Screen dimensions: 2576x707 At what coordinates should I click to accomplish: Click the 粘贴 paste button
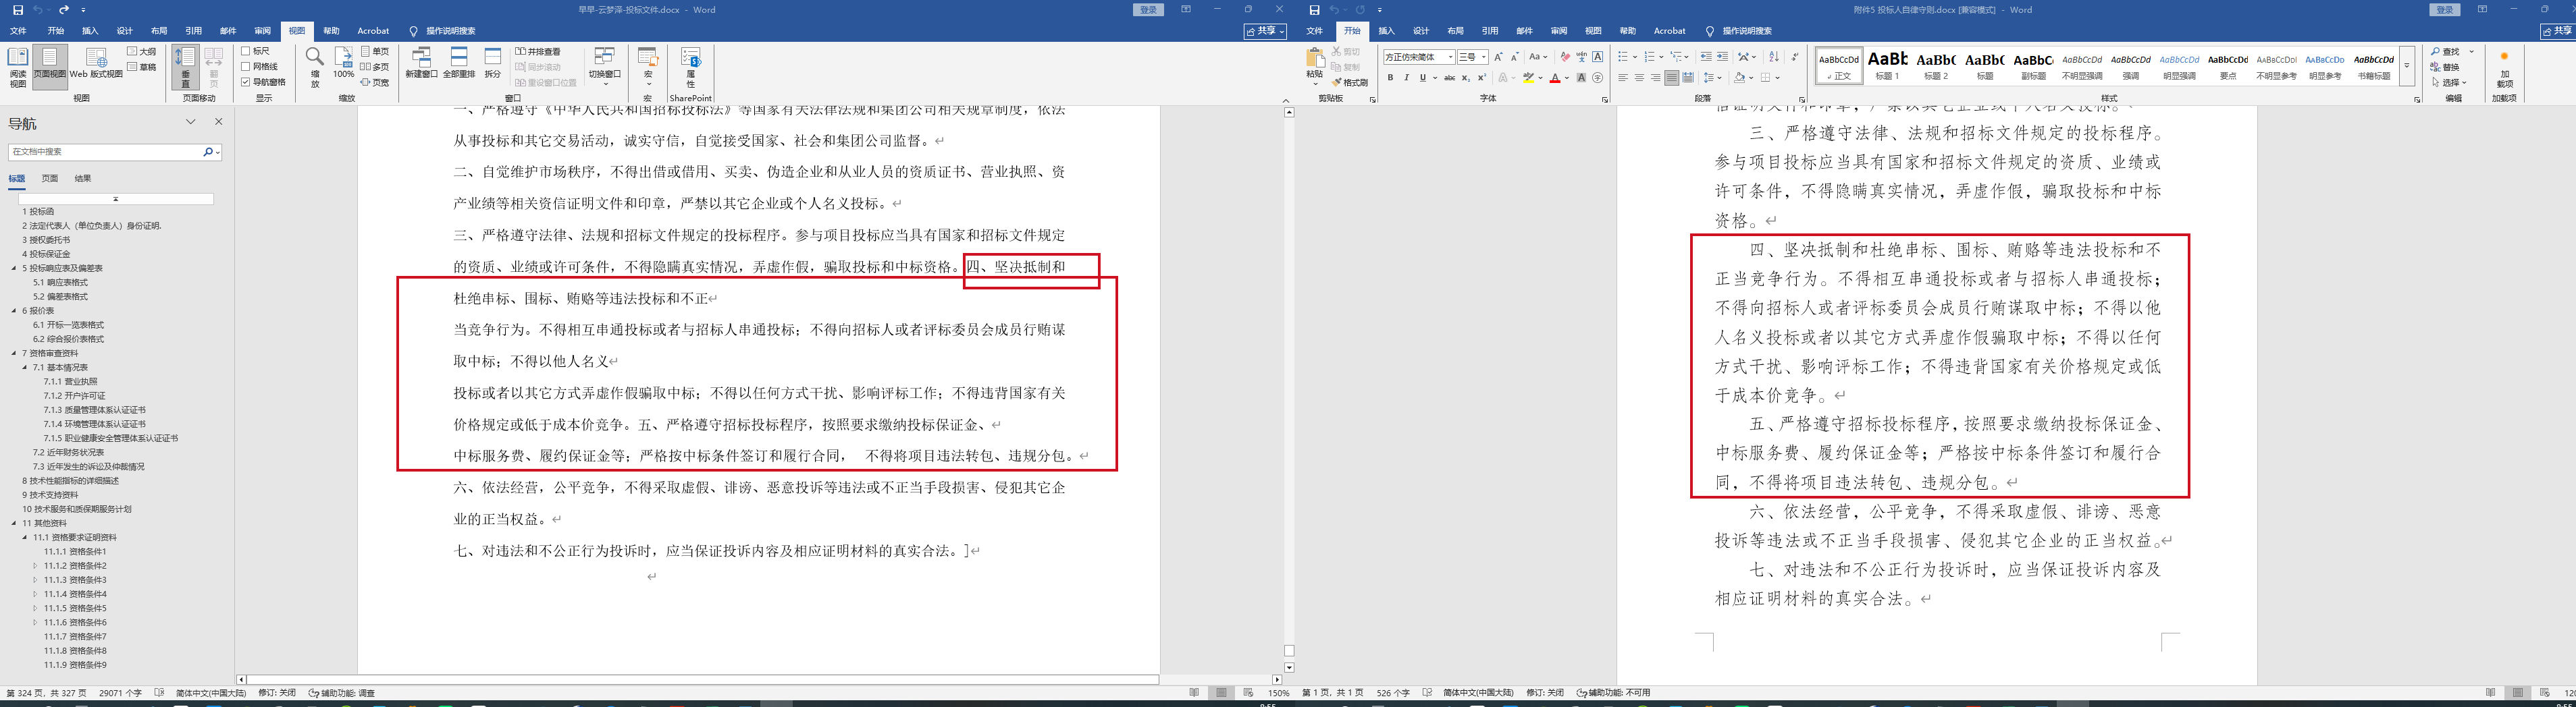[1315, 66]
